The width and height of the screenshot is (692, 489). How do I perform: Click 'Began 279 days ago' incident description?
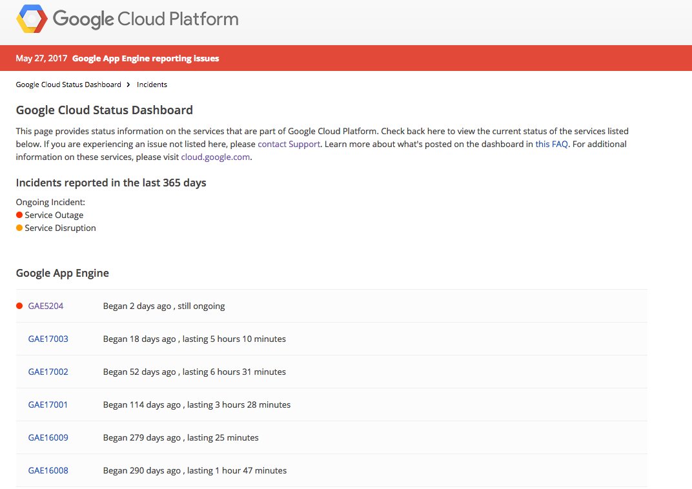pos(181,438)
